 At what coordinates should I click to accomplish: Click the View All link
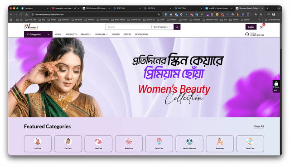(259, 127)
